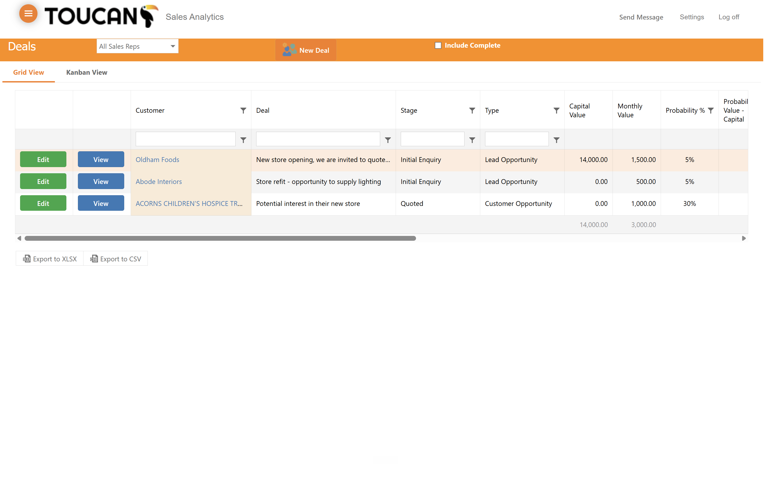Switch to Kanban View tab
The height and width of the screenshot is (482, 771).
pos(87,72)
